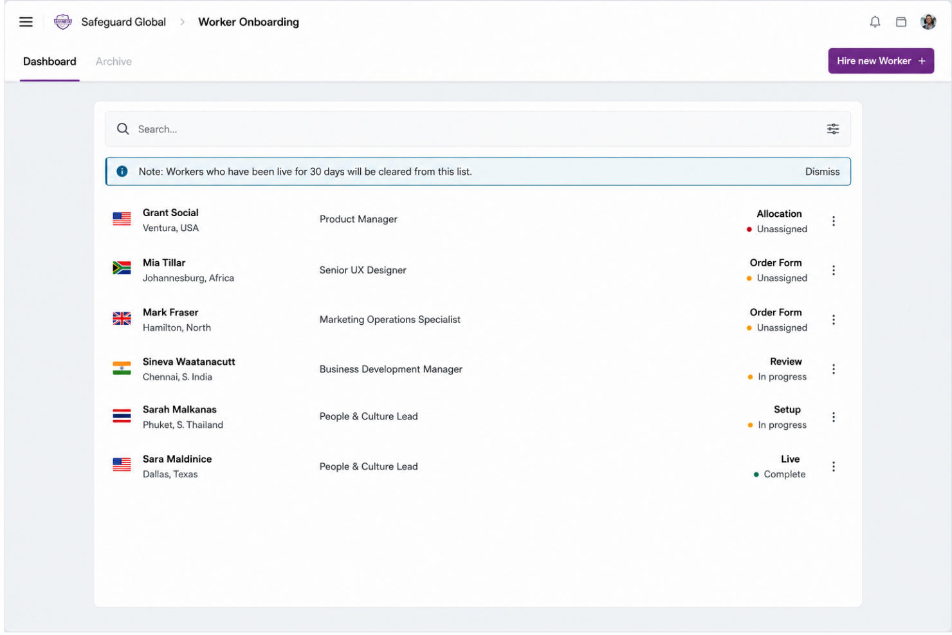Click the calendar icon in header
Image resolution: width=952 pixels, height=635 pixels.
point(901,22)
